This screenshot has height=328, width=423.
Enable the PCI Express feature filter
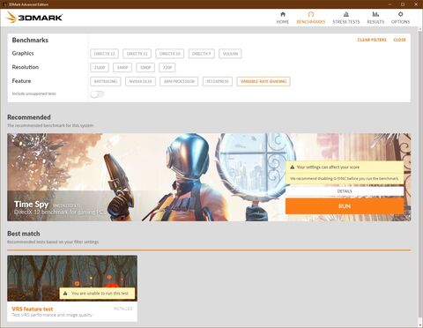218,81
